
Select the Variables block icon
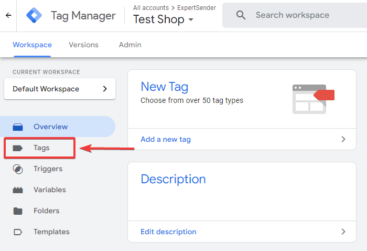[18, 190]
